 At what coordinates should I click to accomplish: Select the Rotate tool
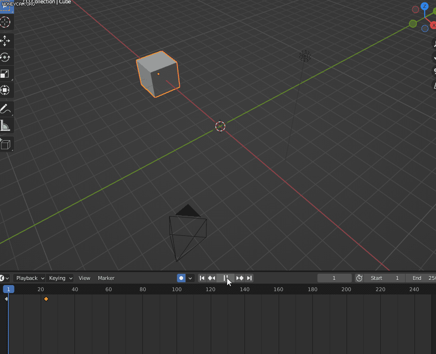tap(5, 57)
